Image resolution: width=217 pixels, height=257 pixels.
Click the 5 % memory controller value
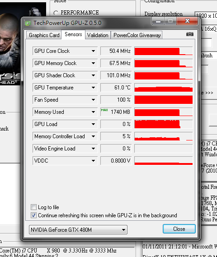click(116, 136)
